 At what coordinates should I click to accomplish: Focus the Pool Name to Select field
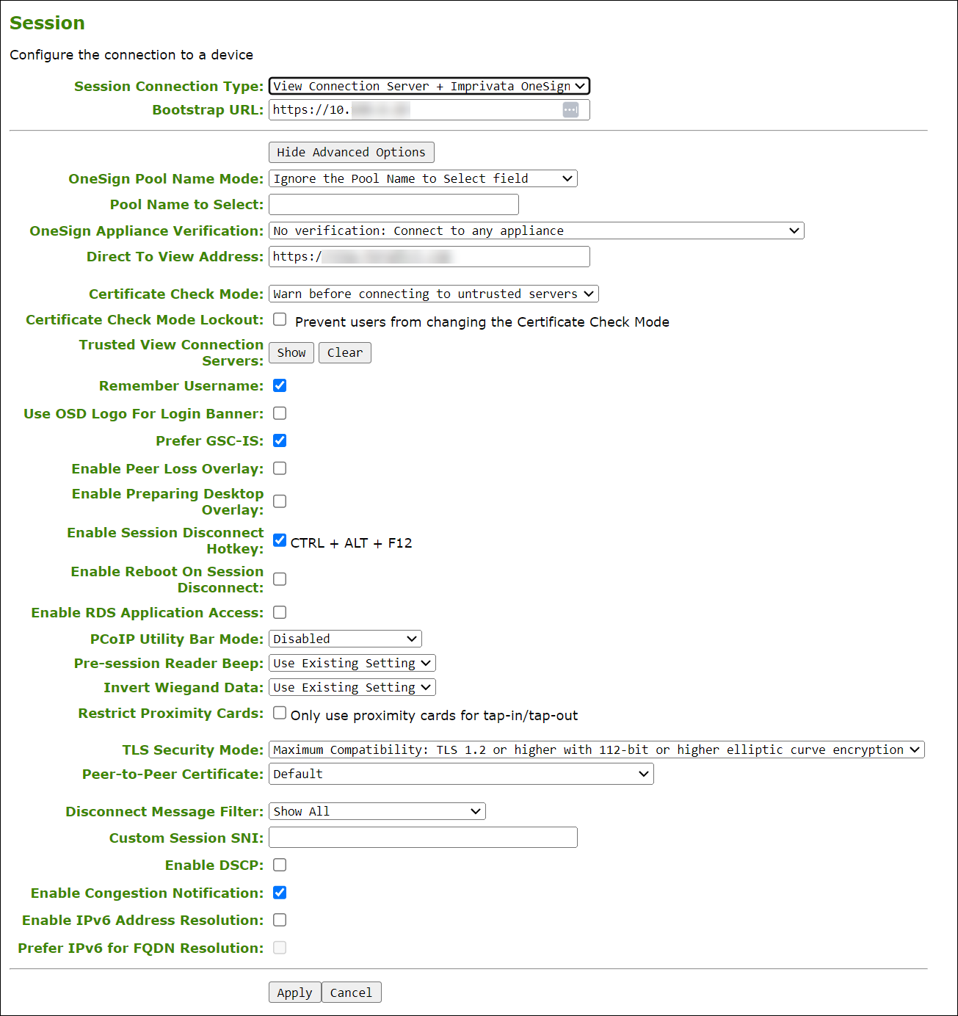[x=393, y=204]
